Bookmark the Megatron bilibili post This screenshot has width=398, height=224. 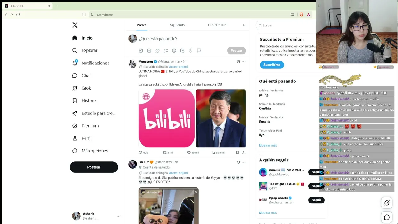click(238, 152)
